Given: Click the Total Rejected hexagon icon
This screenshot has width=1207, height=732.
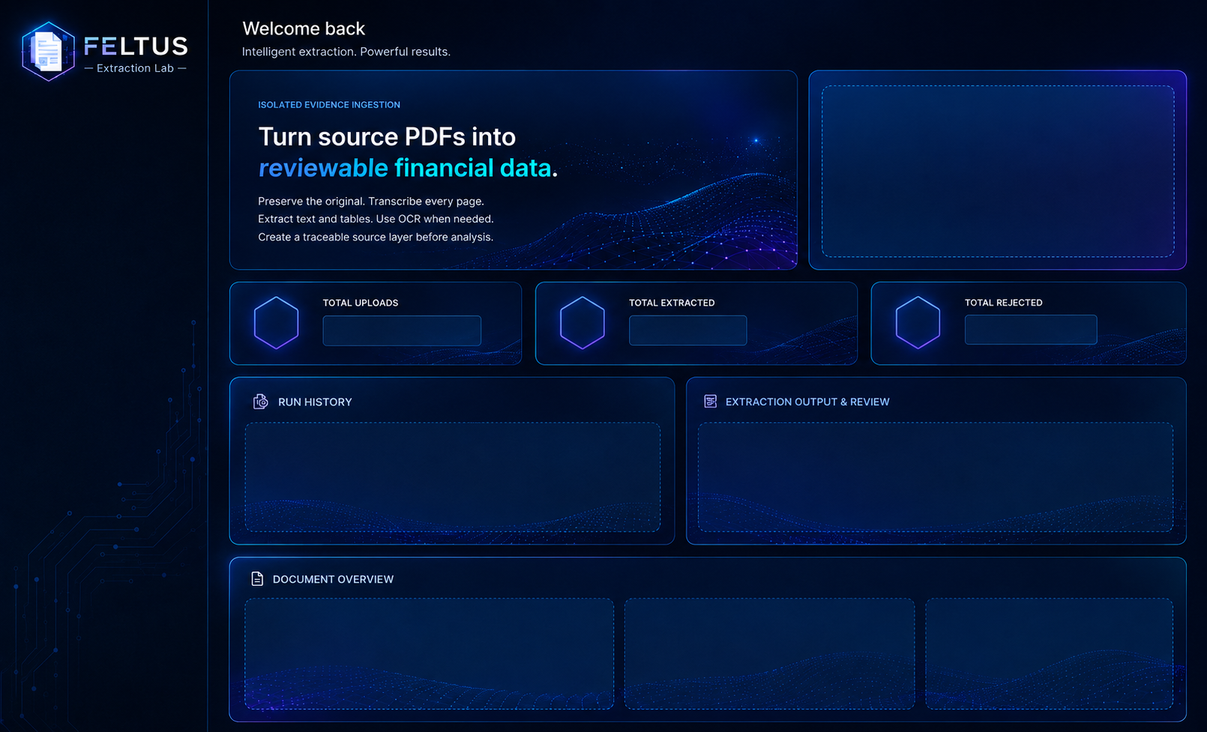Looking at the screenshot, I should pyautogui.click(x=918, y=323).
